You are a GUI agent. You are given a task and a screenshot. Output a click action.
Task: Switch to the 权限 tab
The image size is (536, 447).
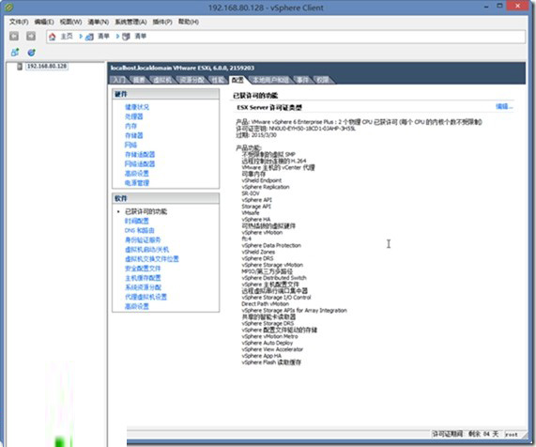[323, 80]
